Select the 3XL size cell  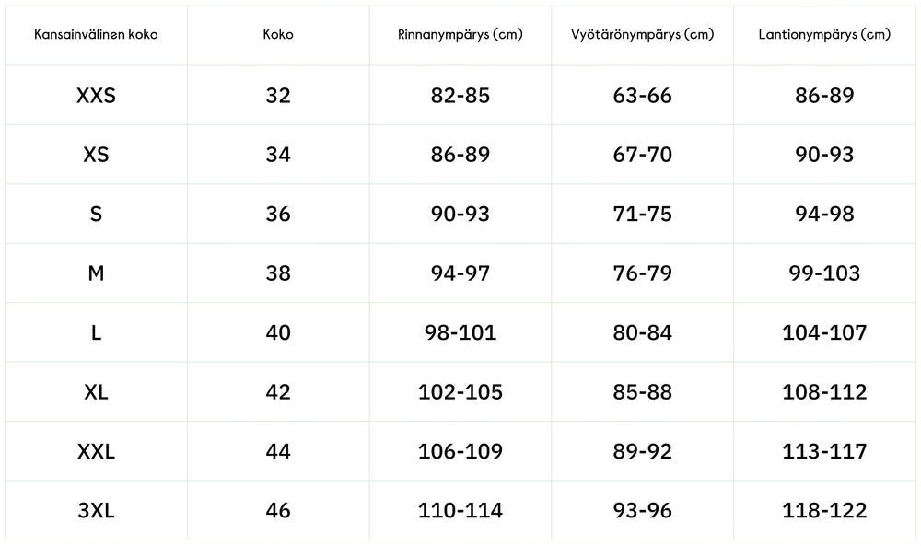point(96,510)
